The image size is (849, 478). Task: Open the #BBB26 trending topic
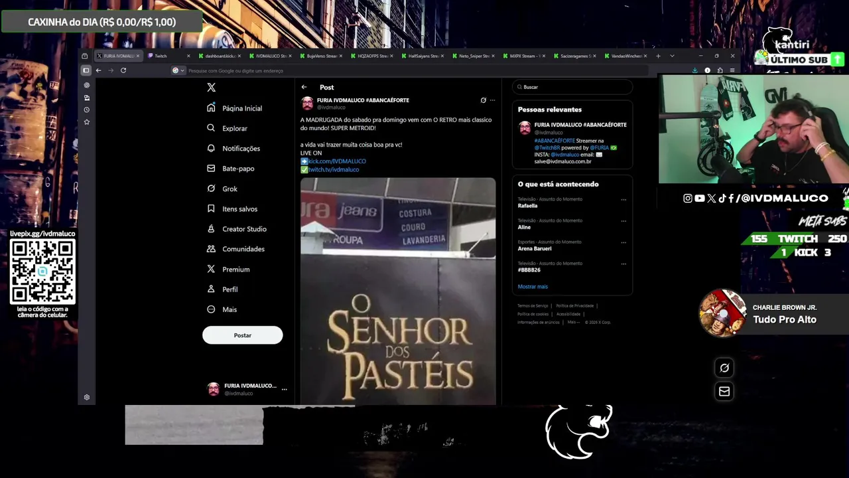tap(529, 270)
